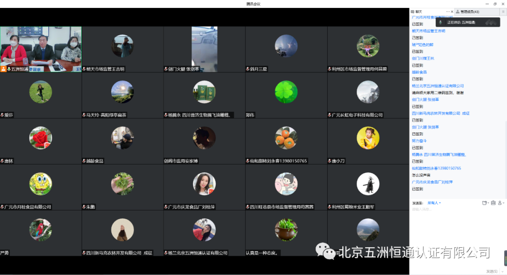Click the member icon on 管理成员 tab
The image size is (507, 275).
pos(458,11)
